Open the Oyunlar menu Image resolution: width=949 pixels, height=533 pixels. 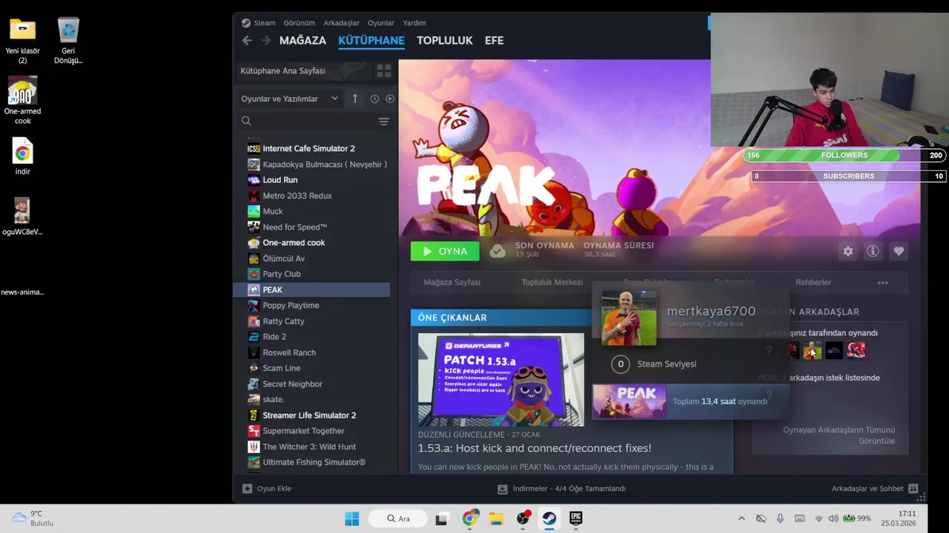(381, 23)
